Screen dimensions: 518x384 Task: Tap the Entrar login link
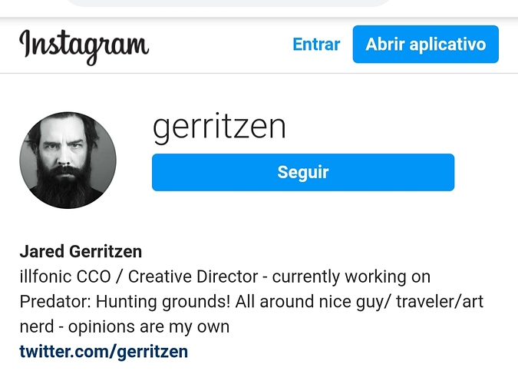(316, 45)
